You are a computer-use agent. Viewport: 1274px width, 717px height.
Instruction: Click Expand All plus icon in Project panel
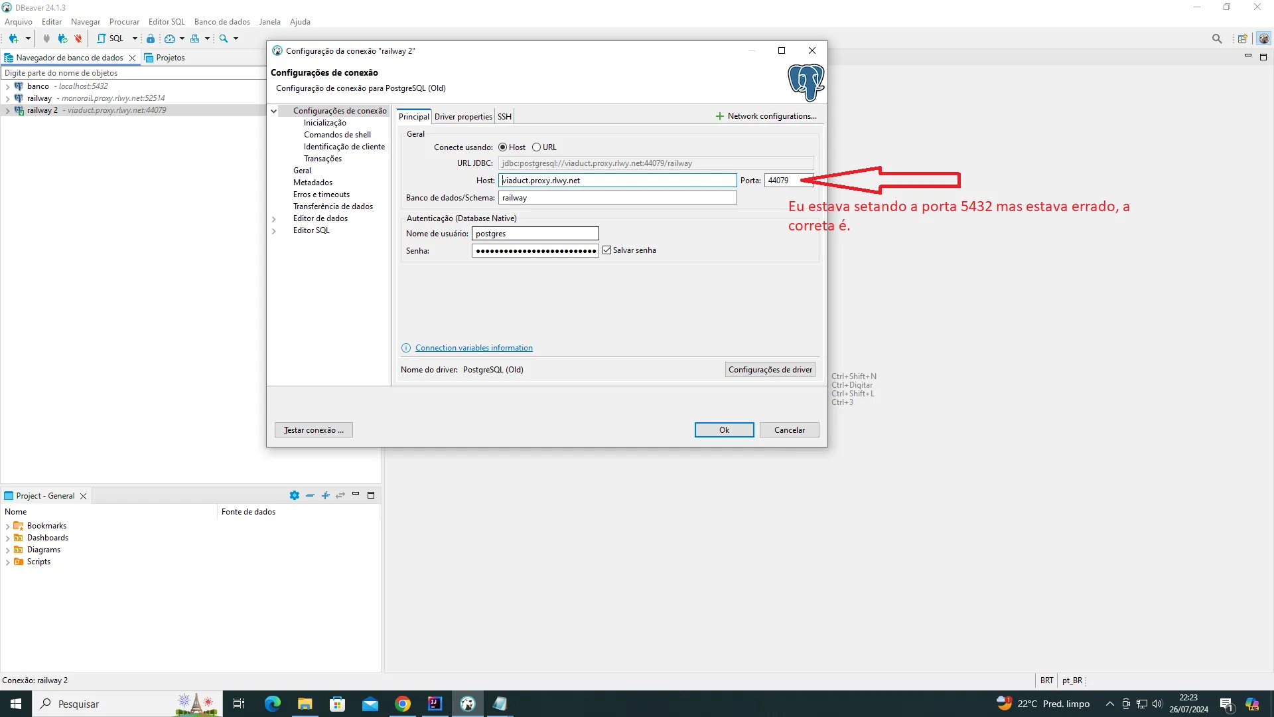(325, 495)
